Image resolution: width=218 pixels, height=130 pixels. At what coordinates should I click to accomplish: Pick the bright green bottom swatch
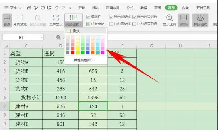tap(83, 52)
